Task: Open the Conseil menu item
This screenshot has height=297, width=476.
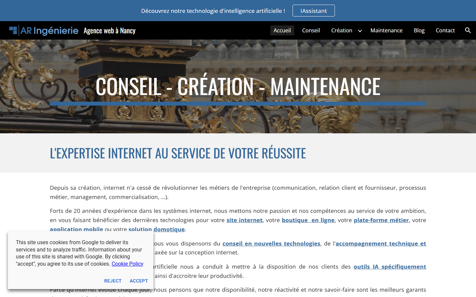Action: [311, 30]
